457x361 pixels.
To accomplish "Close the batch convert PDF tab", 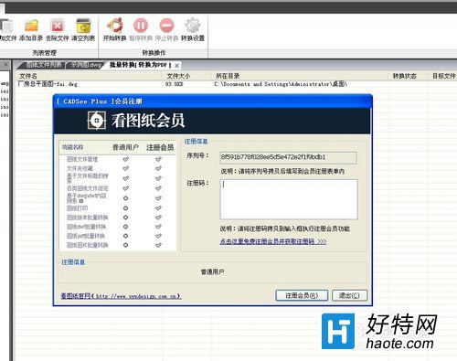I will (176, 66).
